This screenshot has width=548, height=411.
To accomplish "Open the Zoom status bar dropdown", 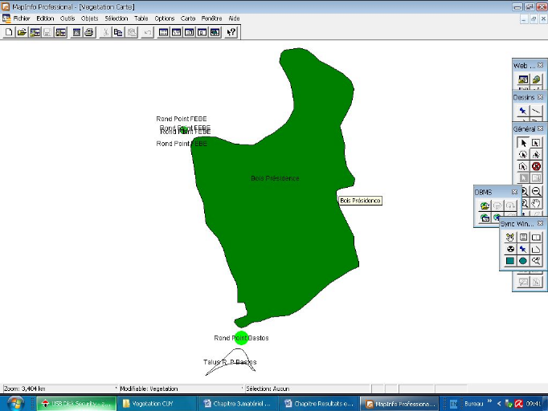I will point(58,389).
